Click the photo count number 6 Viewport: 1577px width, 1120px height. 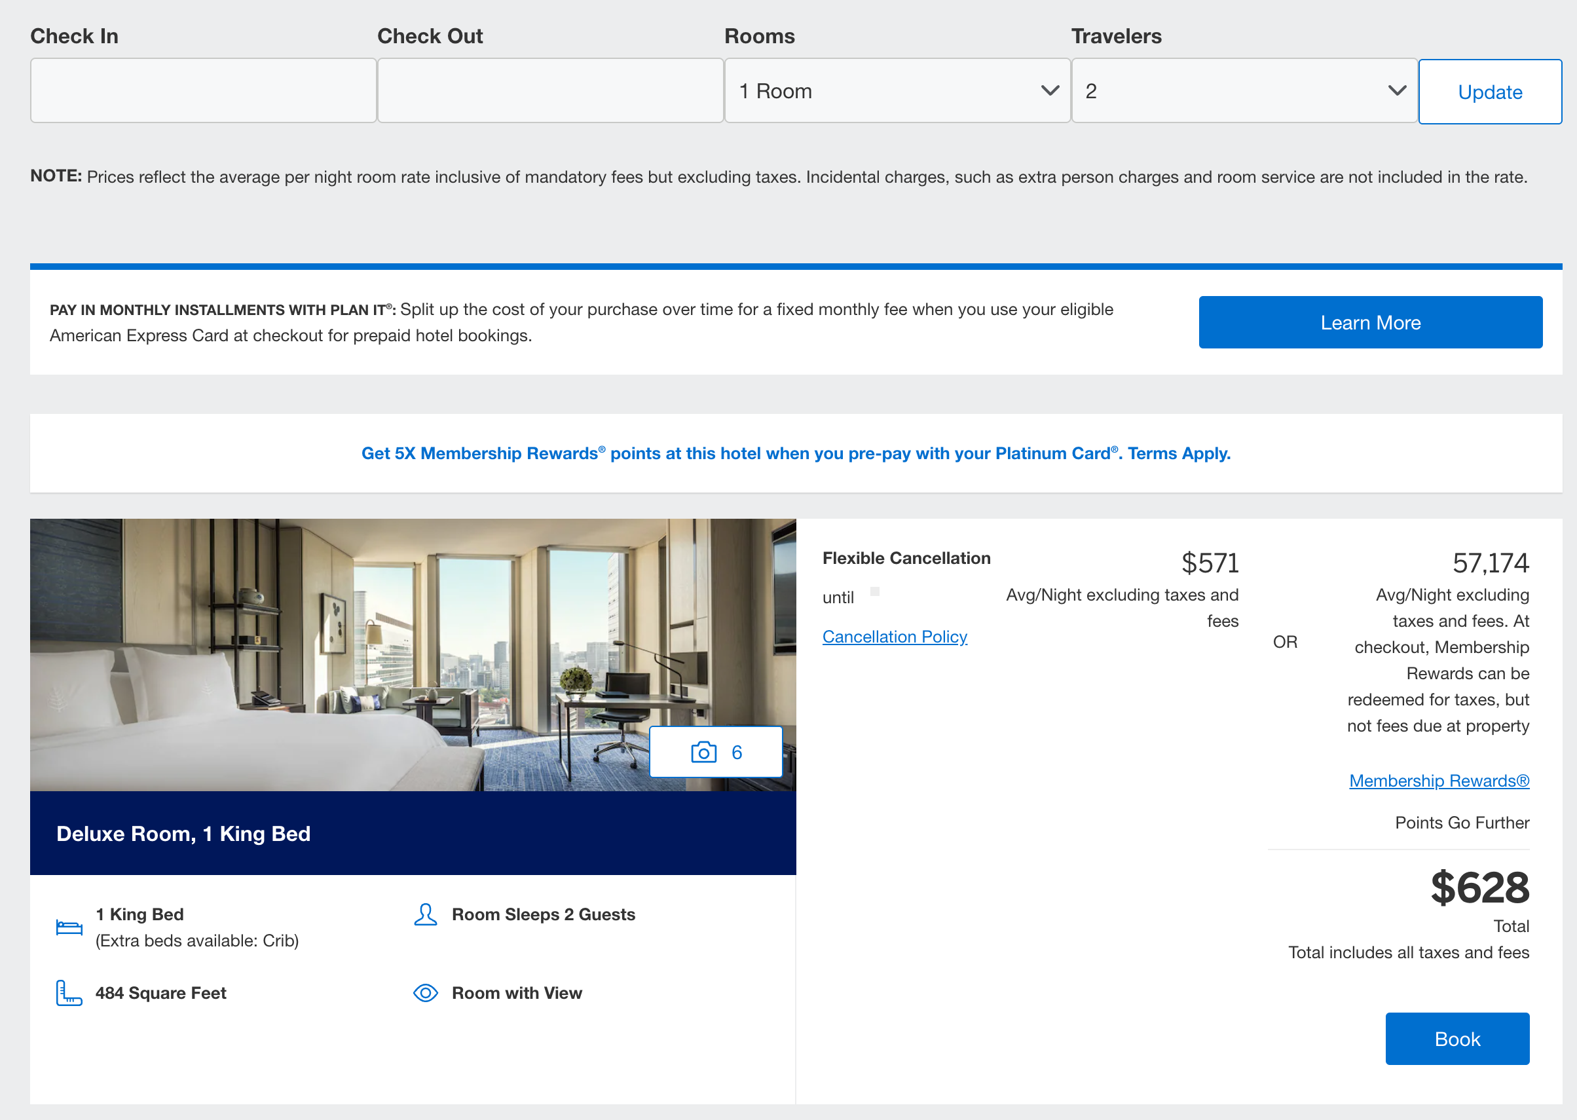737,753
